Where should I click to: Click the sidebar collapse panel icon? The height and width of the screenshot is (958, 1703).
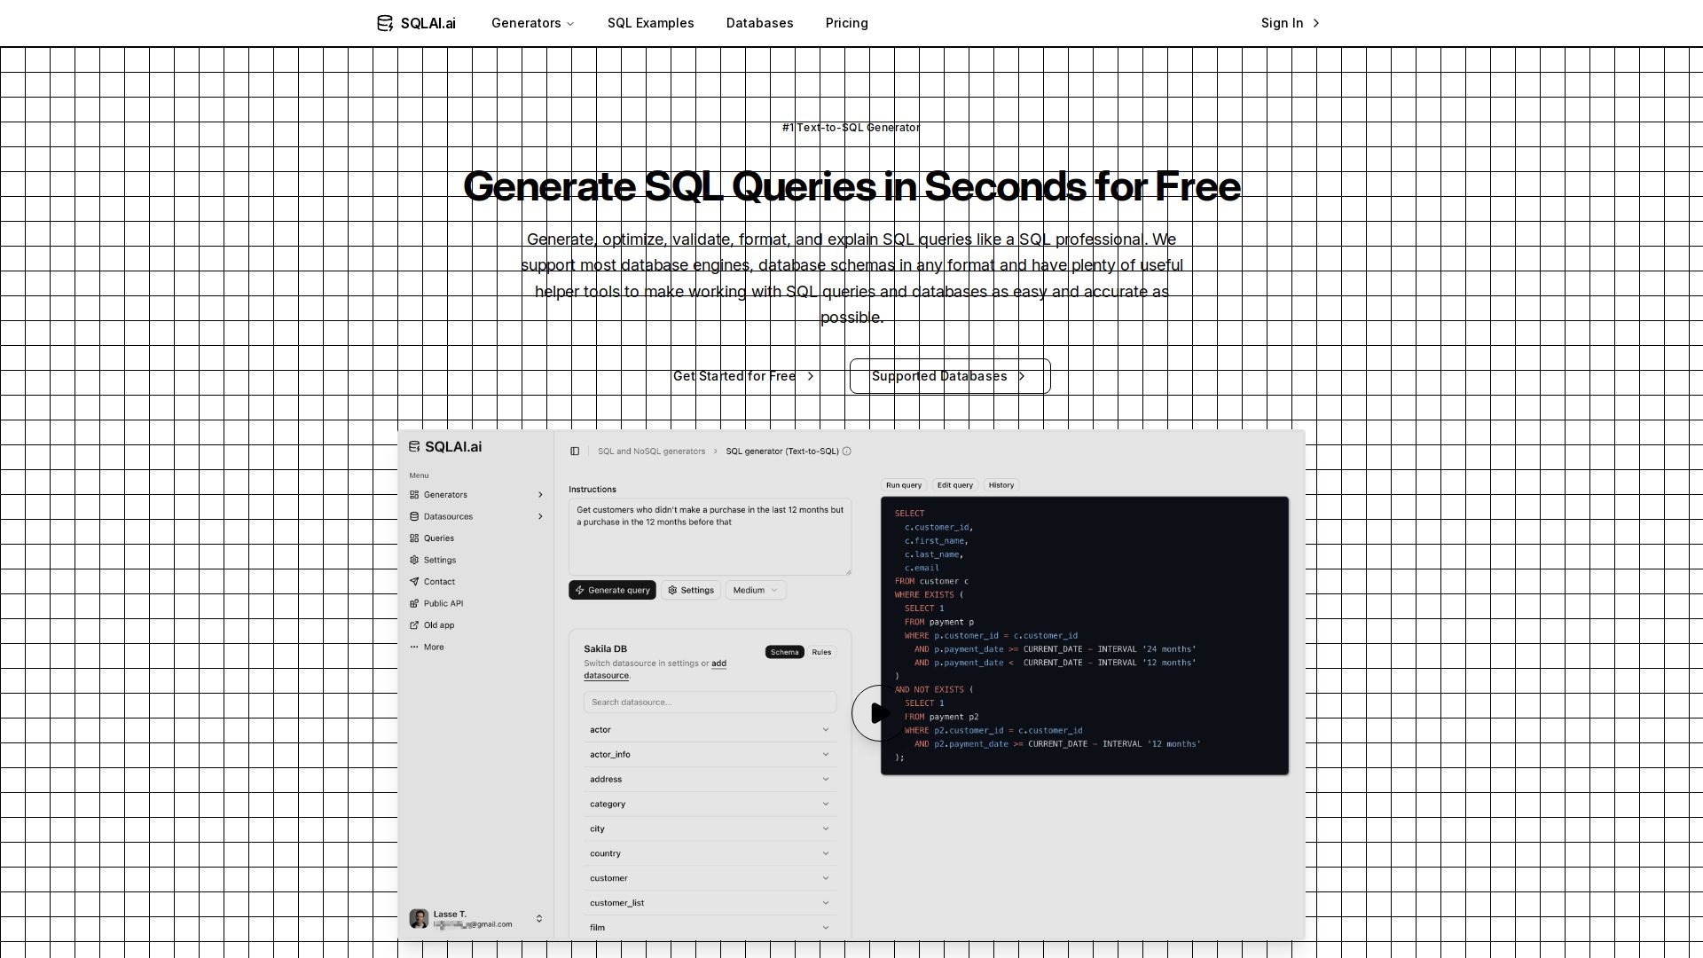tap(575, 452)
